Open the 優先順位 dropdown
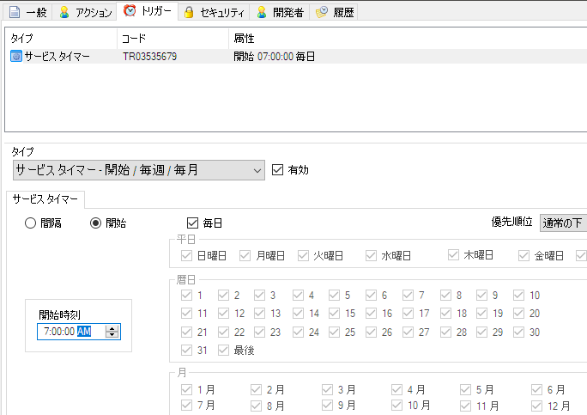 coord(564,223)
